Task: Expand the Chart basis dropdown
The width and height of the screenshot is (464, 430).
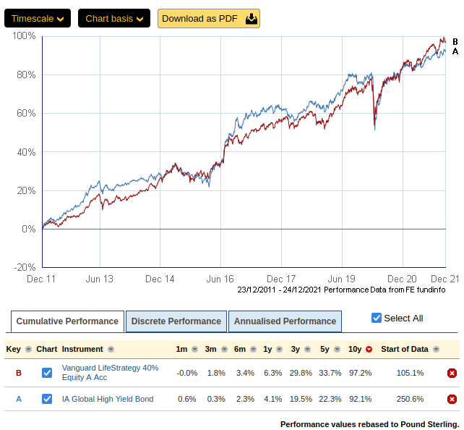Action: pos(114,18)
